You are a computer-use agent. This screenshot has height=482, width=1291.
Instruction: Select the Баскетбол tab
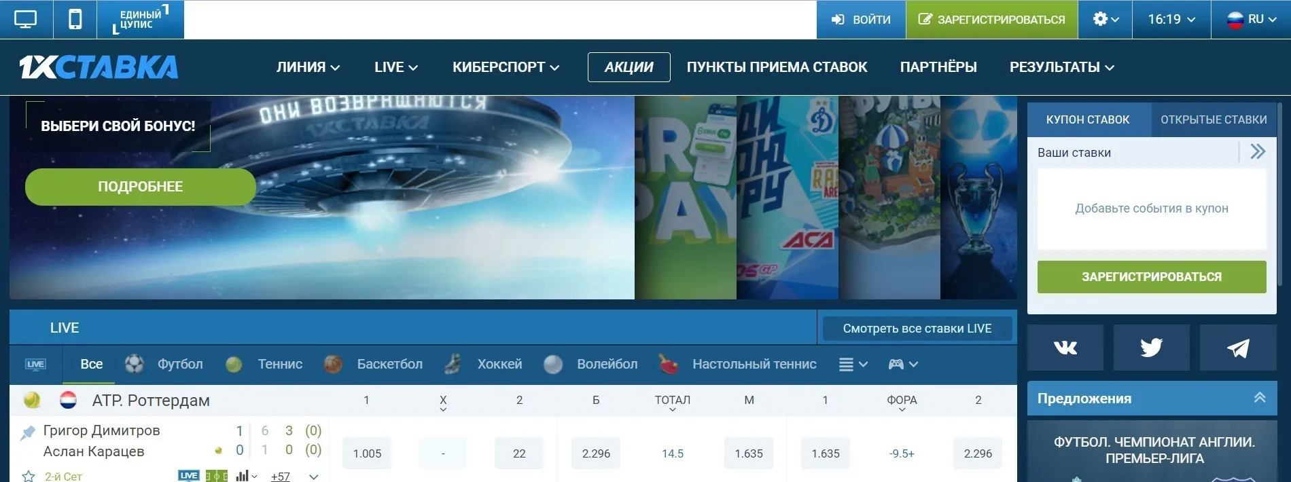click(x=389, y=365)
